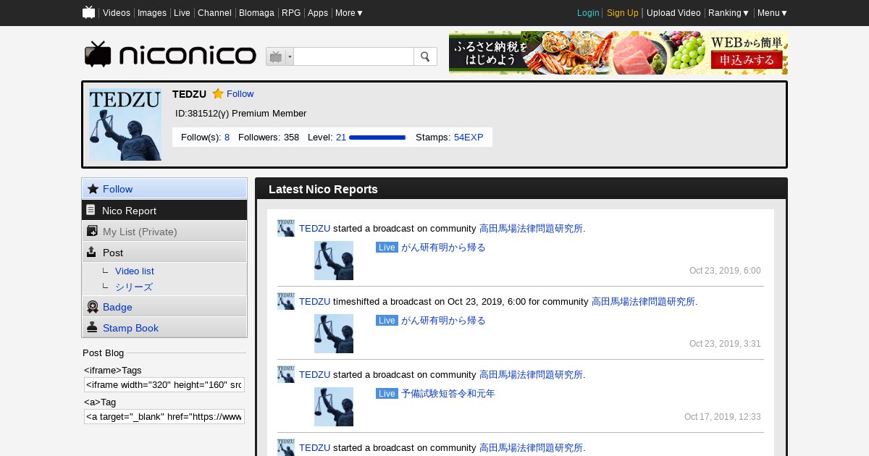Viewport: 869px width, 456px height.
Task: Open broadcast thumbnail dated Oct 23, 3:31
Action: click(334, 334)
